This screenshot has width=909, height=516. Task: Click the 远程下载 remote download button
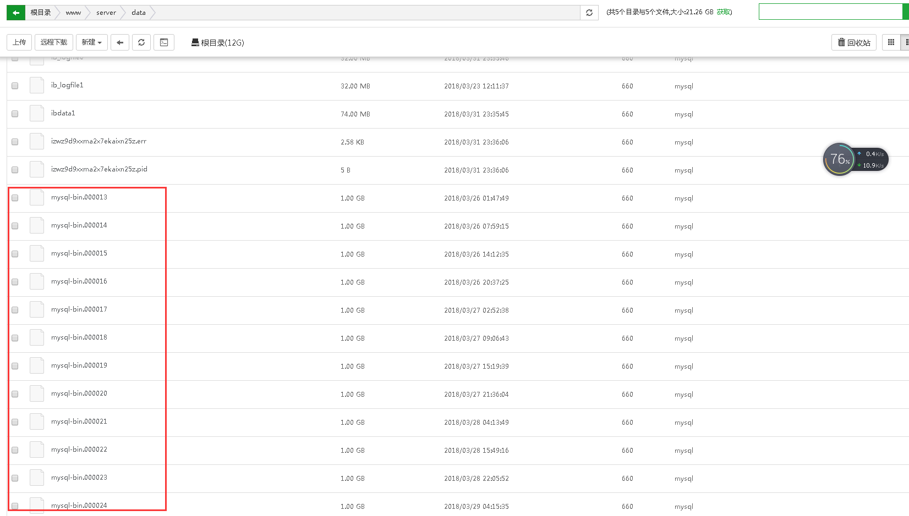point(54,42)
